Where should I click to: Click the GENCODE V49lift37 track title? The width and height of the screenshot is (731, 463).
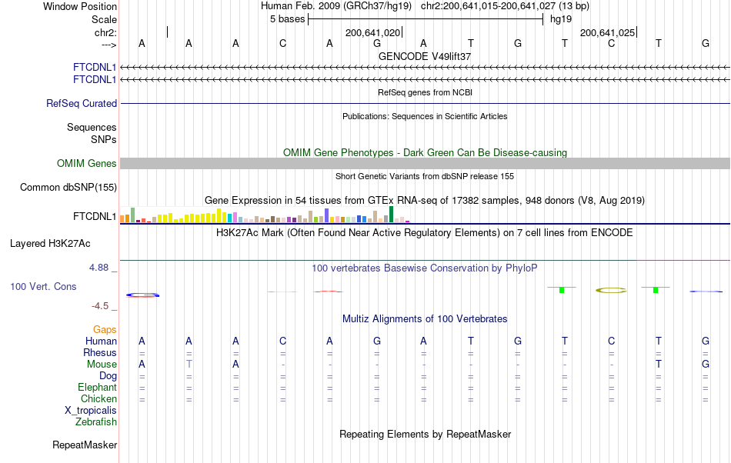point(425,56)
